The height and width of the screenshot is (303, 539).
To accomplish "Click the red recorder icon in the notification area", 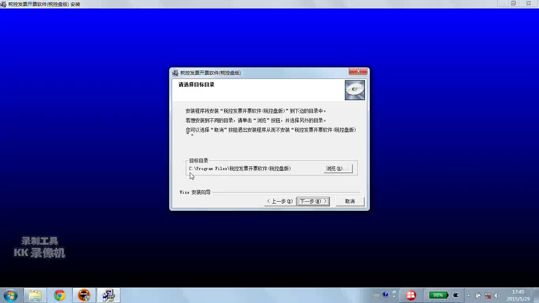I will (411, 295).
